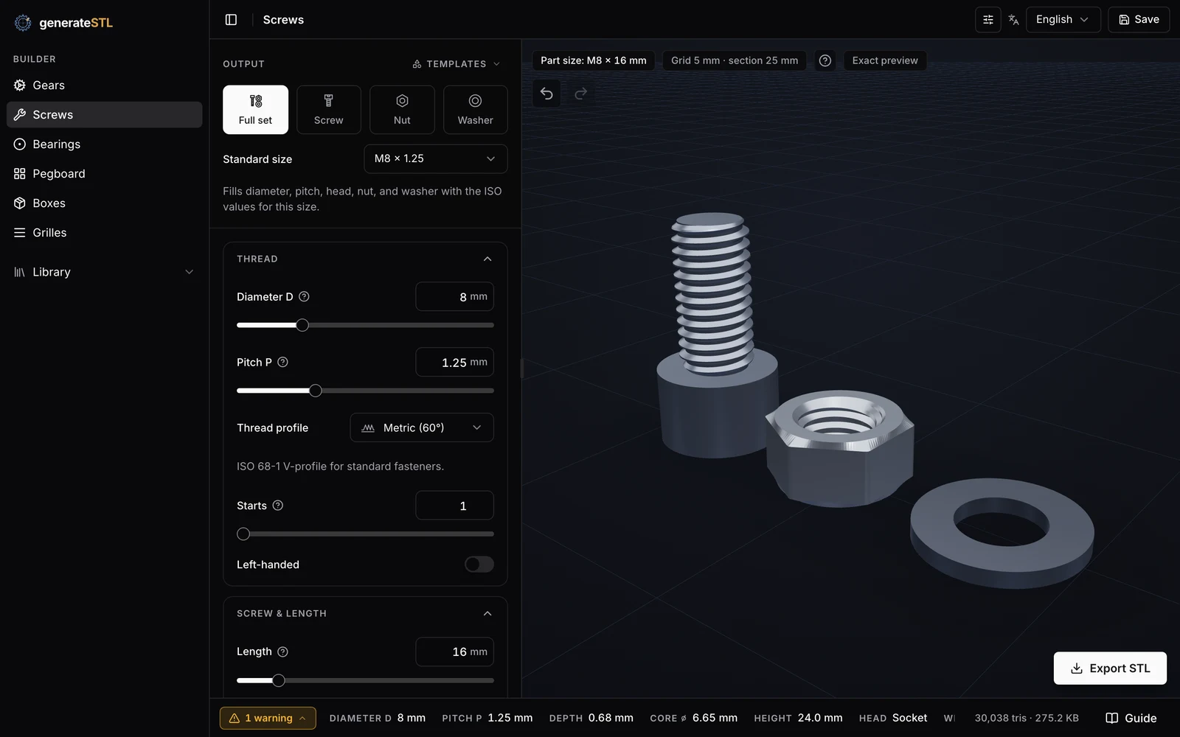The image size is (1180, 737).
Task: Click the Library books icon
Action: click(x=20, y=272)
